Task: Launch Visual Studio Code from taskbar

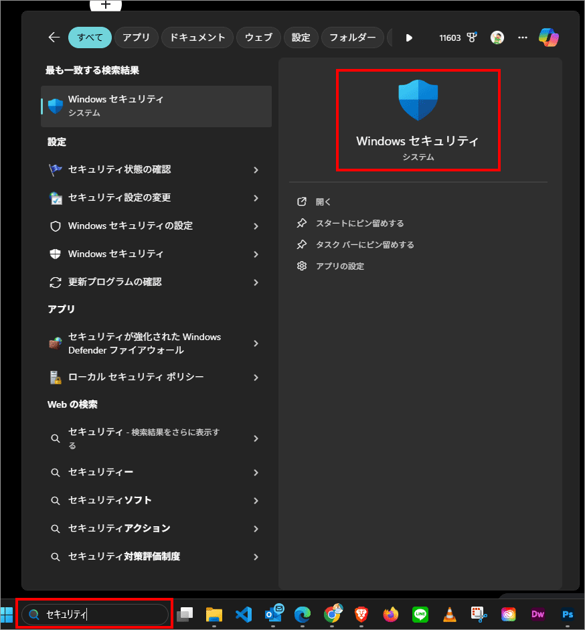Action: 243,615
